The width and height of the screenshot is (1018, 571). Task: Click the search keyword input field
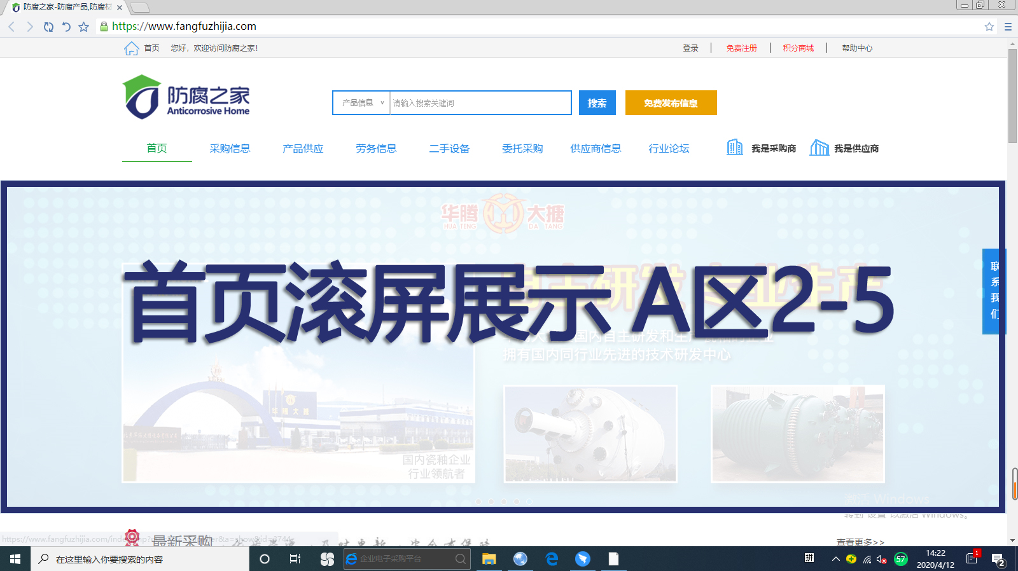click(x=480, y=103)
